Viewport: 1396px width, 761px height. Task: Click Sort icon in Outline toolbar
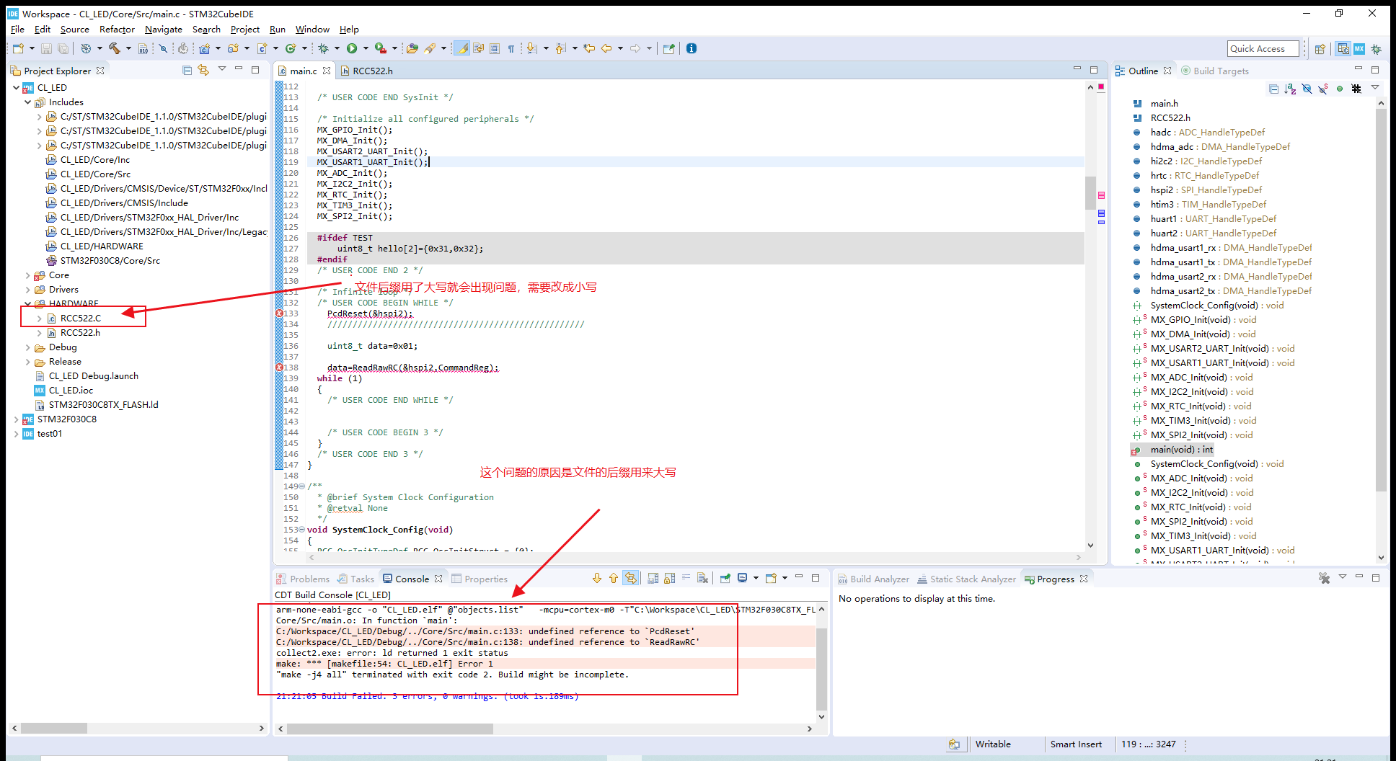[1290, 89]
